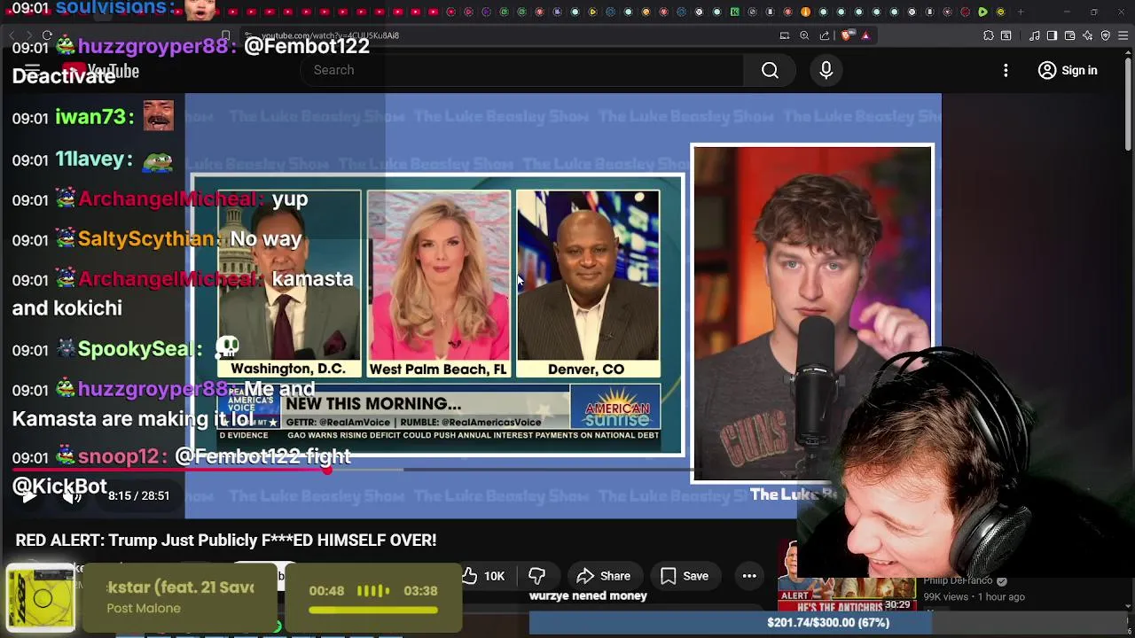
Task: Click the yellow music widget progress bar
Action: 373,610
